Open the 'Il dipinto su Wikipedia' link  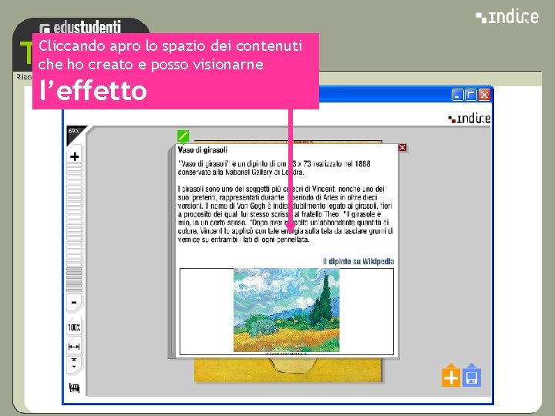[x=358, y=261]
